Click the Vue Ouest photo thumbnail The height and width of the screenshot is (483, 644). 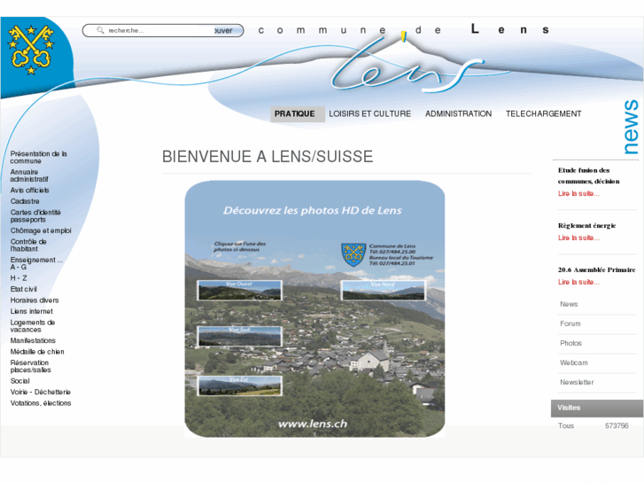tap(239, 290)
